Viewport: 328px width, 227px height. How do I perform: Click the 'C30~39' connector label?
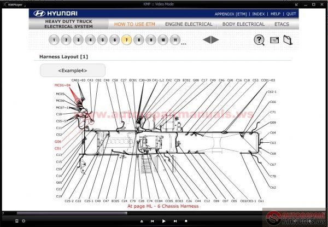click(x=145, y=80)
